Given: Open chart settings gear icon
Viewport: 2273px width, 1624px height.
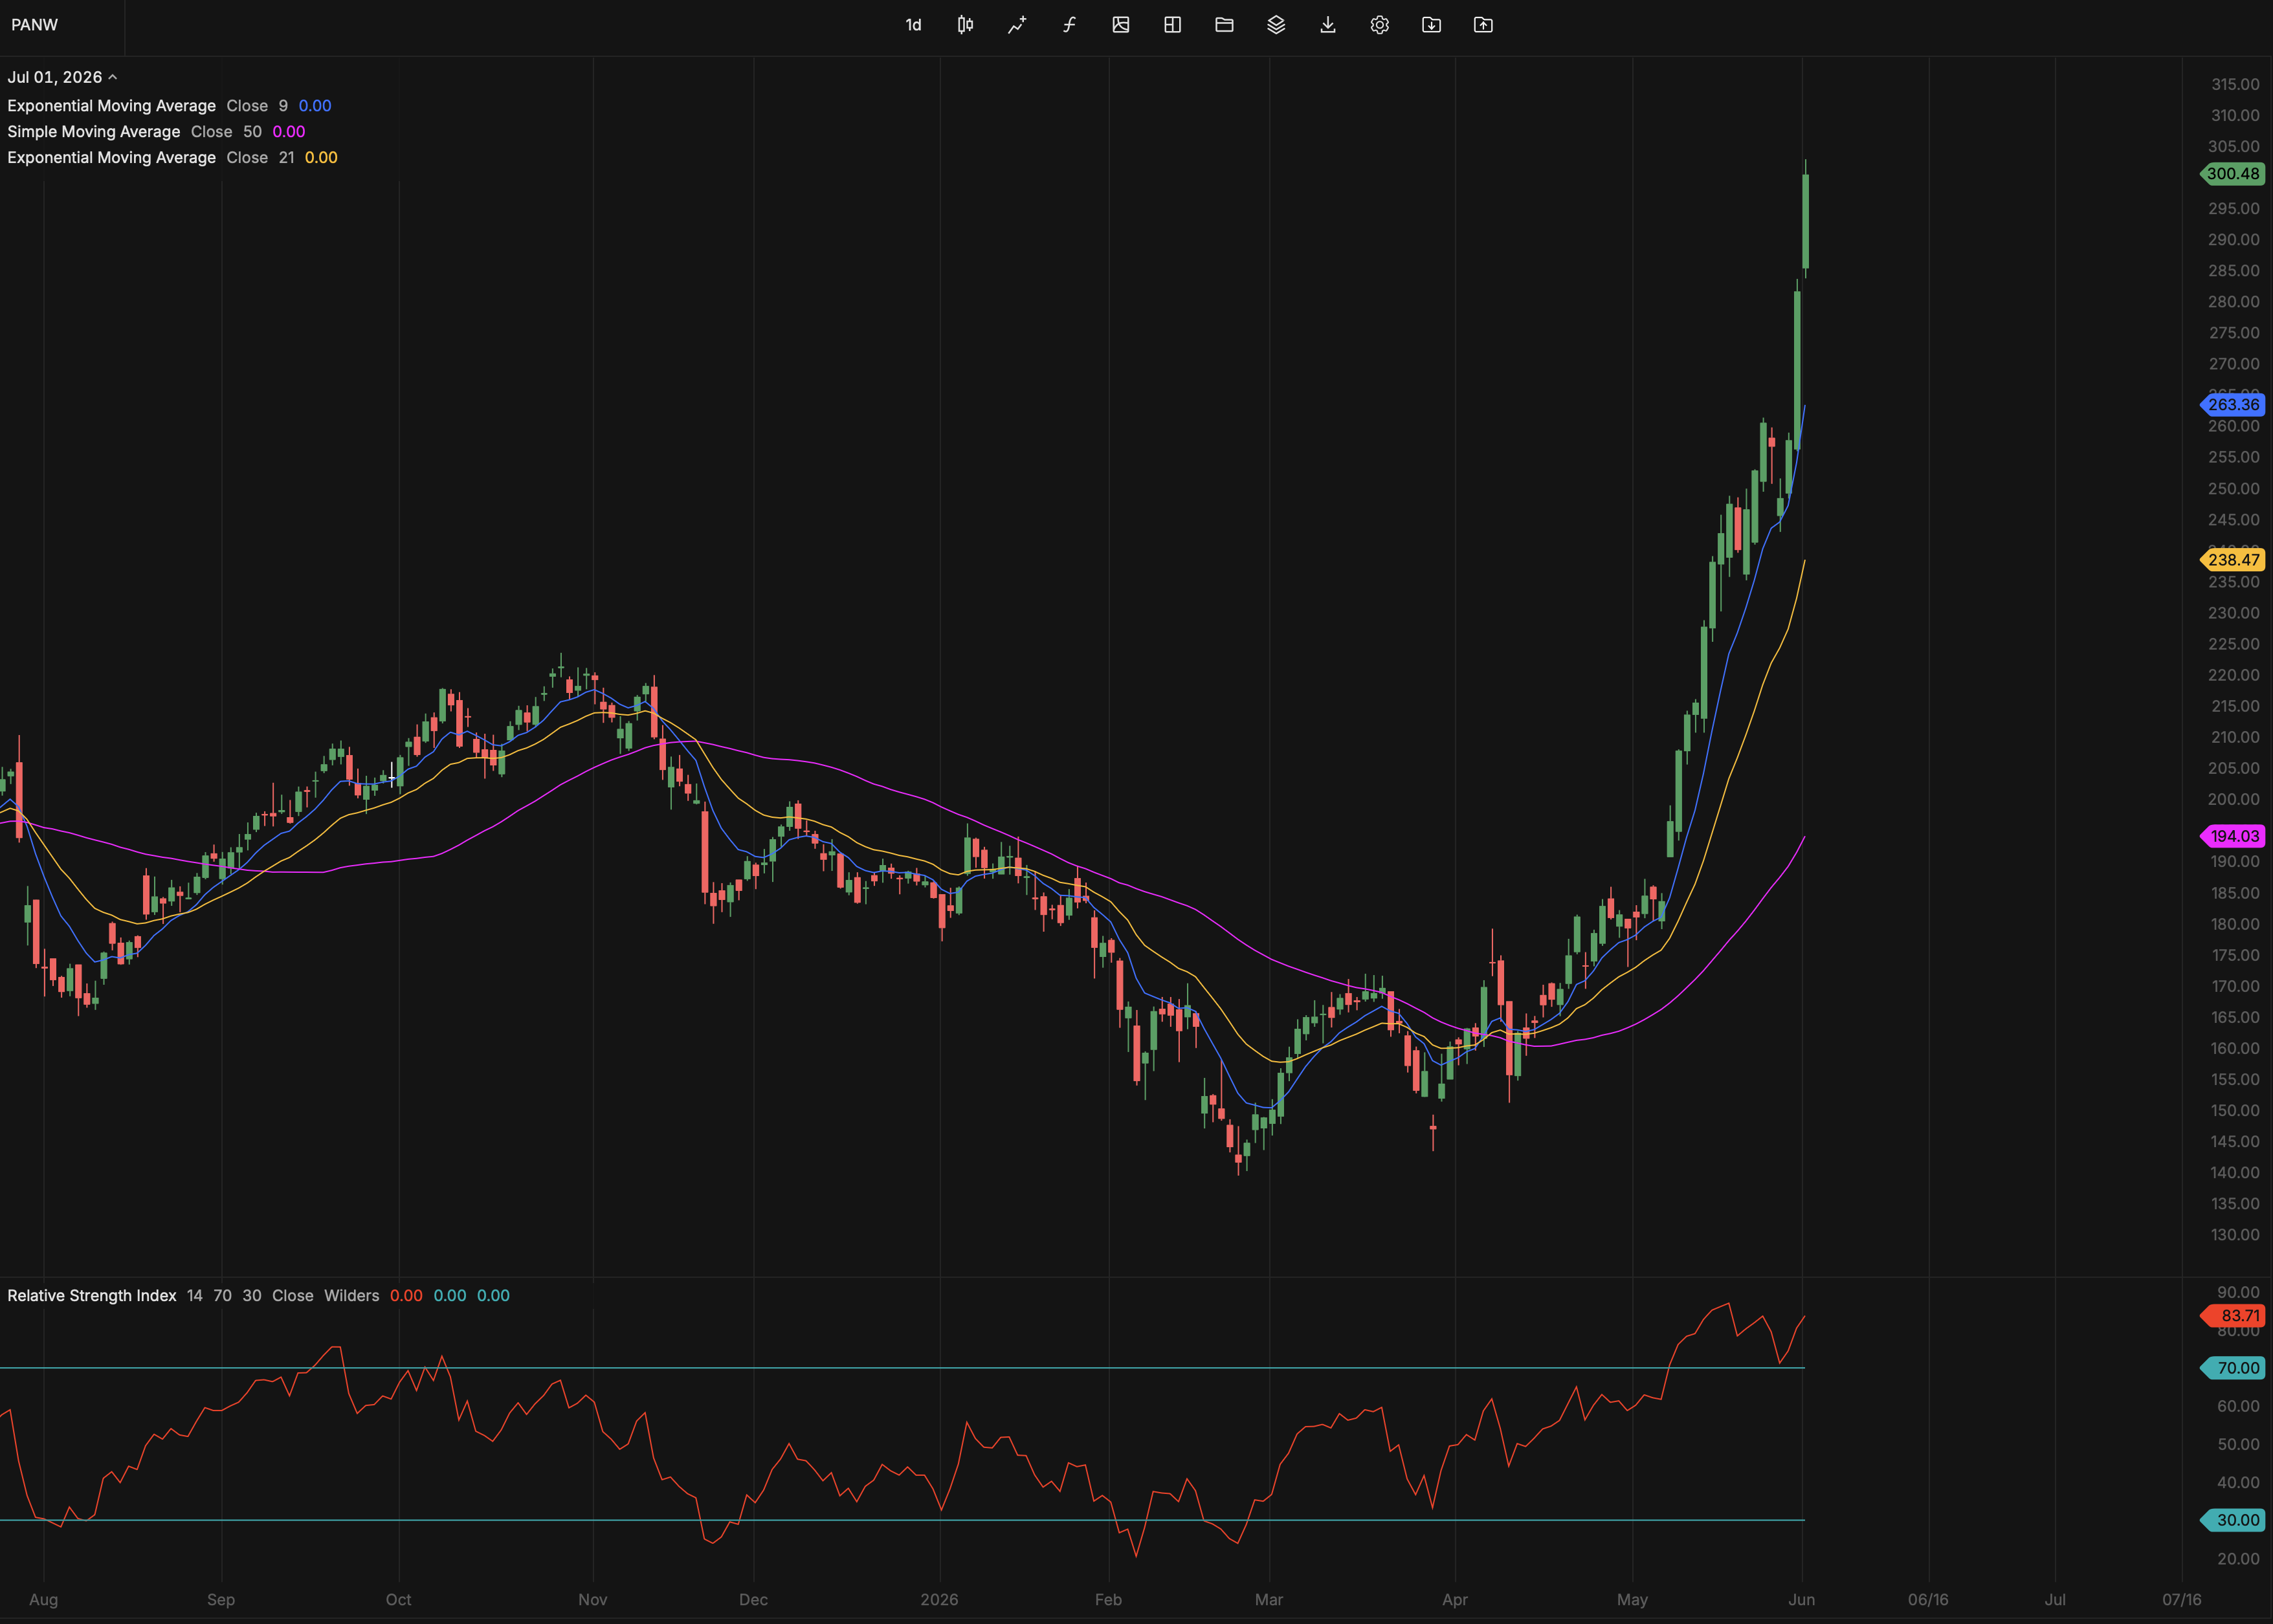Looking at the screenshot, I should pyautogui.click(x=1380, y=25).
